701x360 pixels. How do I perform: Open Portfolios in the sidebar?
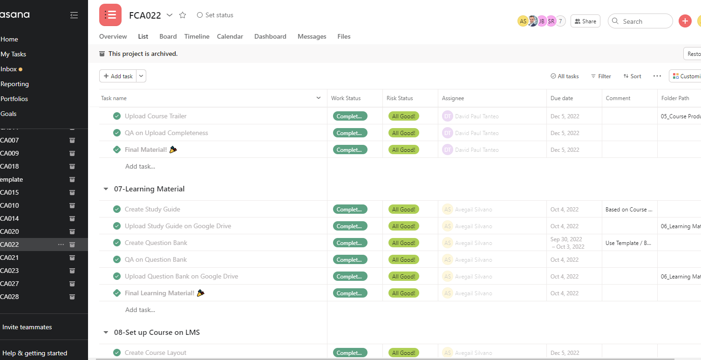coord(14,99)
